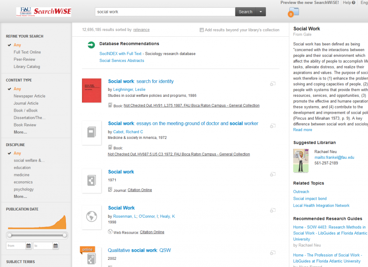Filter discipline to education
The image size is (368, 267).
coord(22,168)
